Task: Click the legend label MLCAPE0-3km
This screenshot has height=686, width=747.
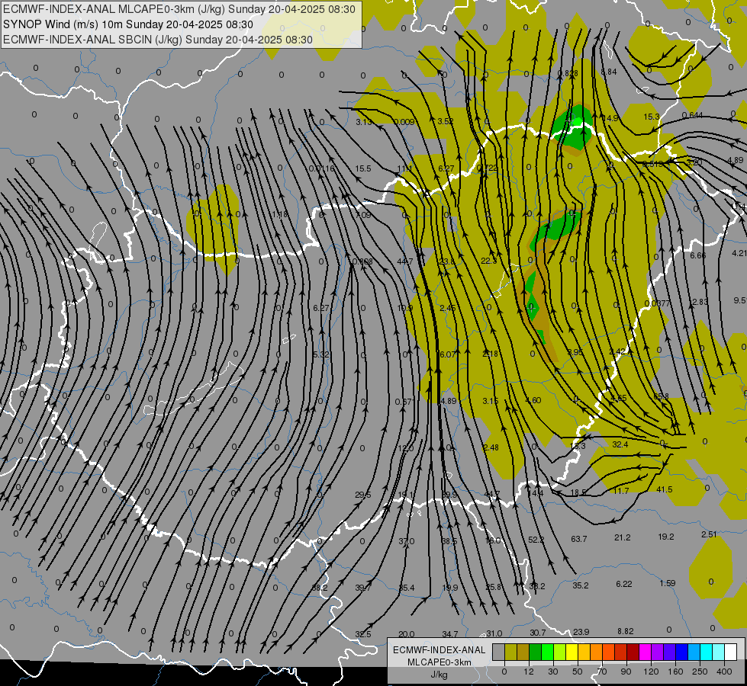Action: point(440,662)
